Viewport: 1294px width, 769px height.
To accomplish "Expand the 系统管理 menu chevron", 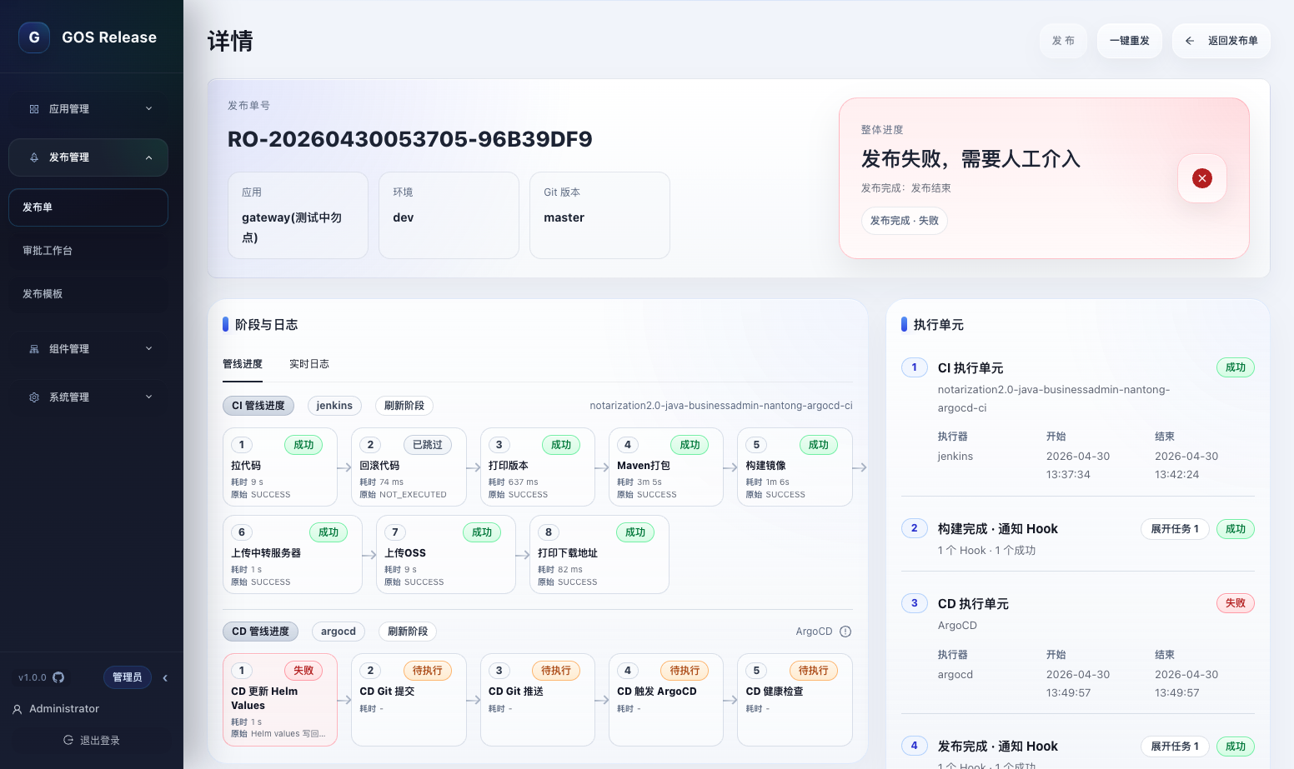I will pyautogui.click(x=149, y=397).
